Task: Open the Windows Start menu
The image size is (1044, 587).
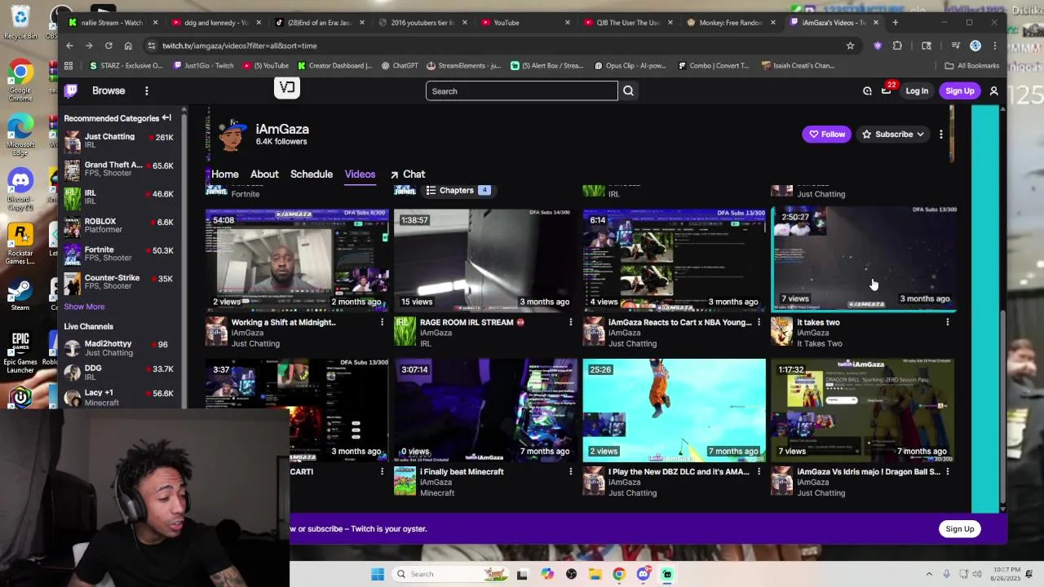Action: click(377, 574)
